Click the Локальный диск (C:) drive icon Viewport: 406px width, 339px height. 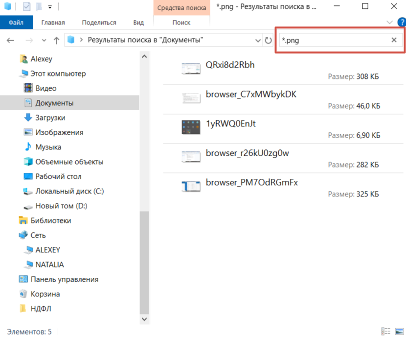[x=28, y=192]
